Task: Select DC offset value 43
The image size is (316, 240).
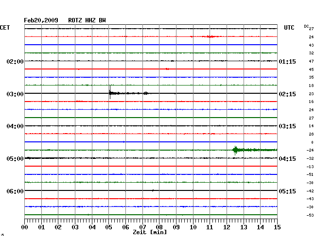Action: [311, 45]
